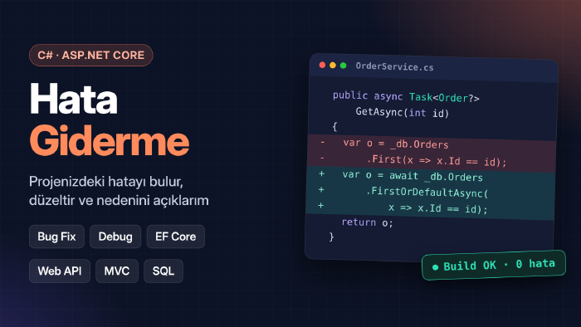The height and width of the screenshot is (327, 581).
Task: Click the 'düzeltir ve nedenini açıklarım' line
Action: [119, 200]
